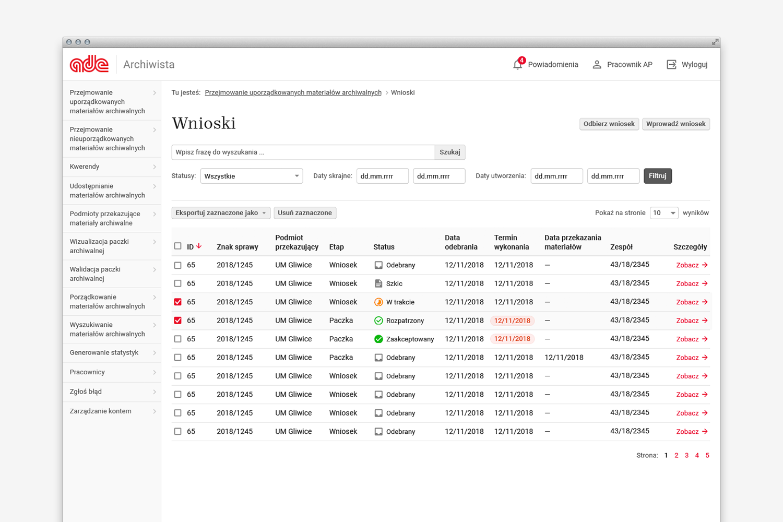
Task: Click the Pracownik AP user icon
Action: (597, 65)
